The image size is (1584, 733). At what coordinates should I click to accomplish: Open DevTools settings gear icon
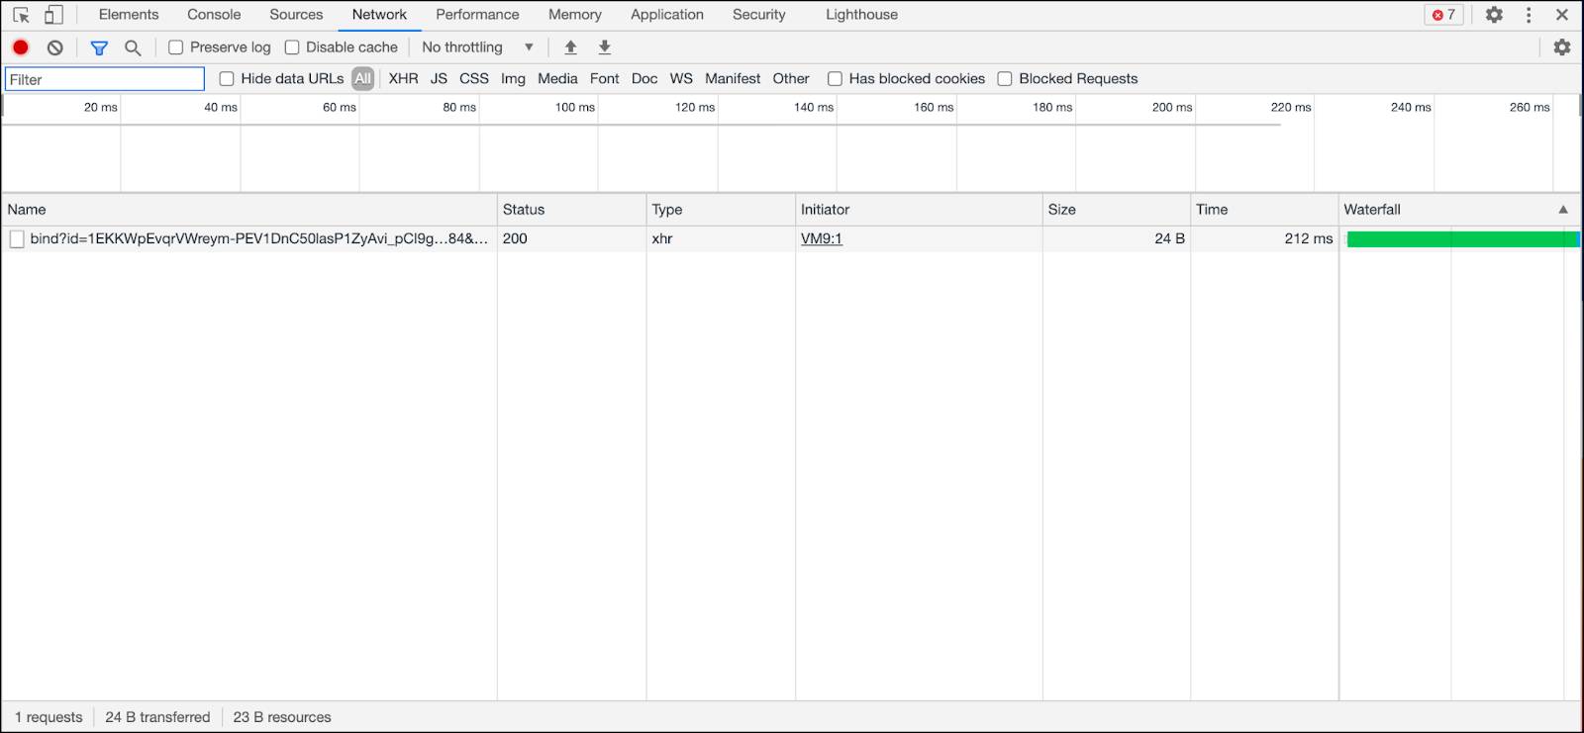click(1494, 15)
